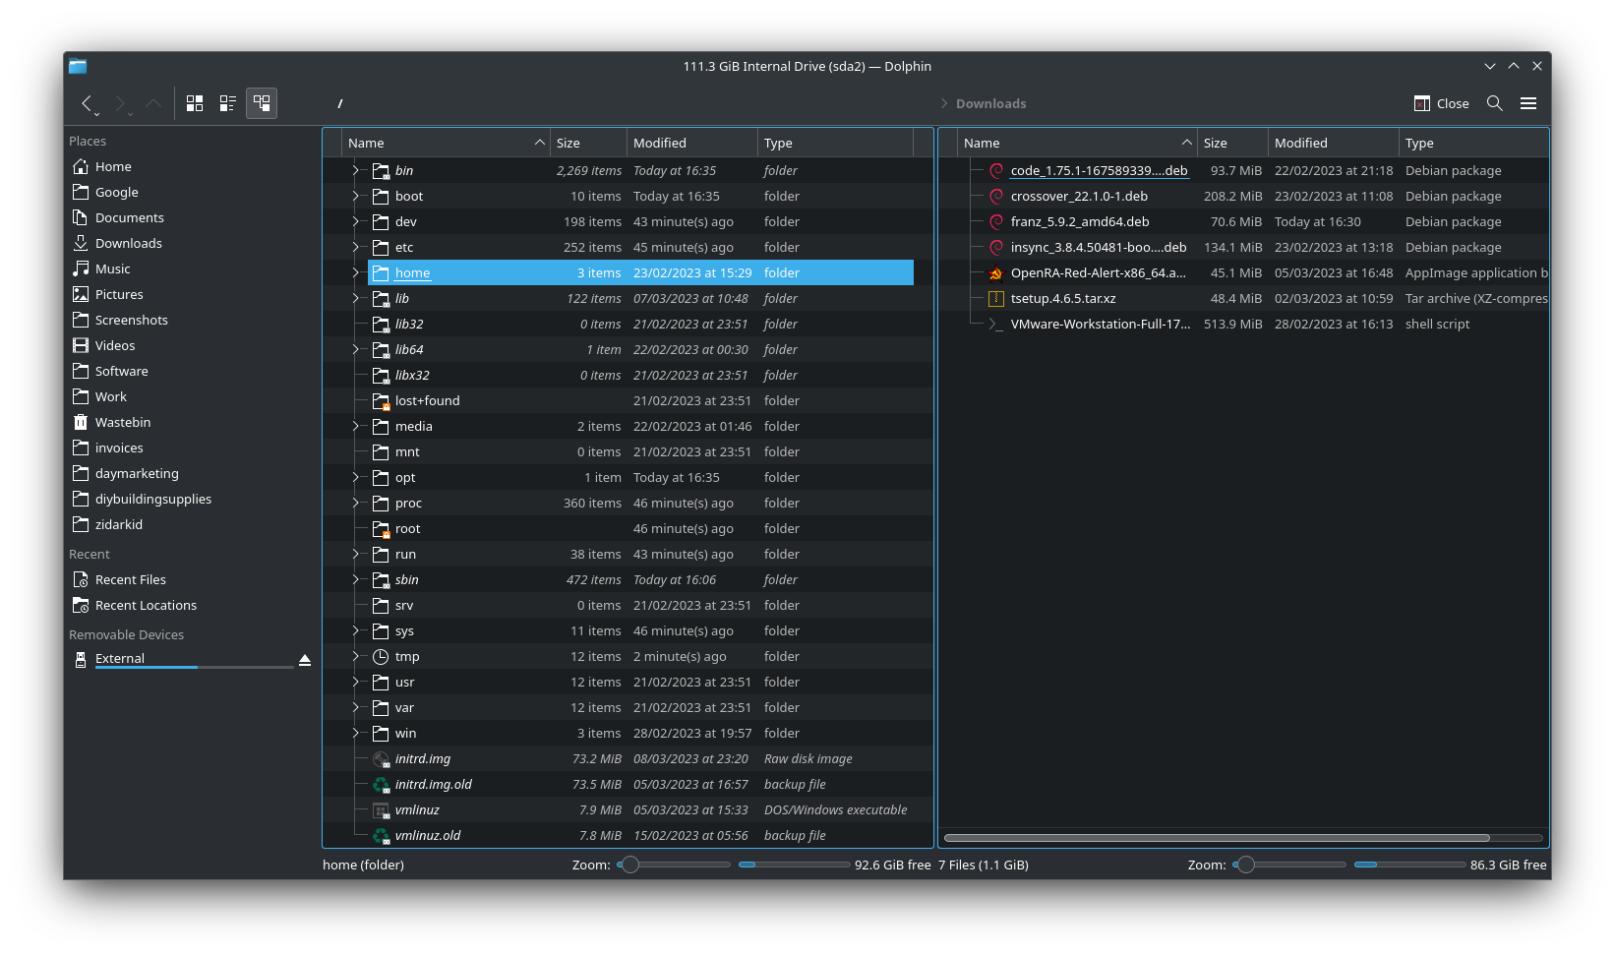The image size is (1615, 955).
Task: Sort right pane by Modified column
Action: click(x=1332, y=143)
